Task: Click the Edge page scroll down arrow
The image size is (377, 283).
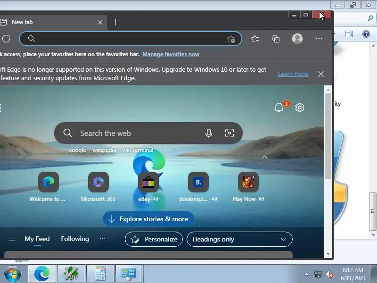Action: [x=328, y=254]
